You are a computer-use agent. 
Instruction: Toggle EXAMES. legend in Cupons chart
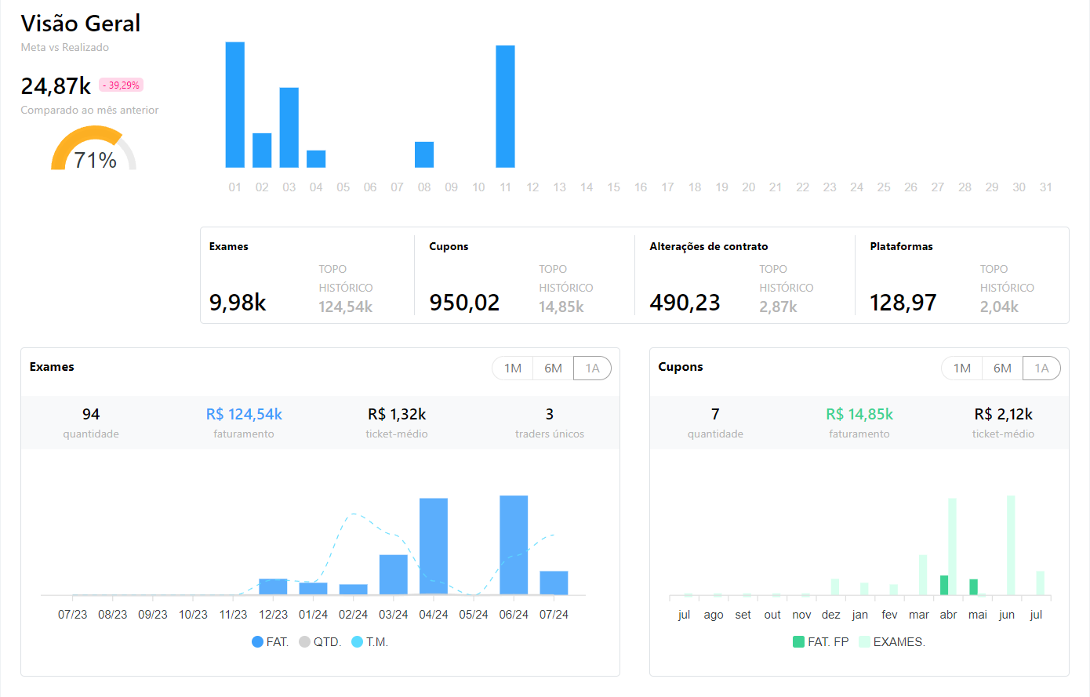pos(892,642)
